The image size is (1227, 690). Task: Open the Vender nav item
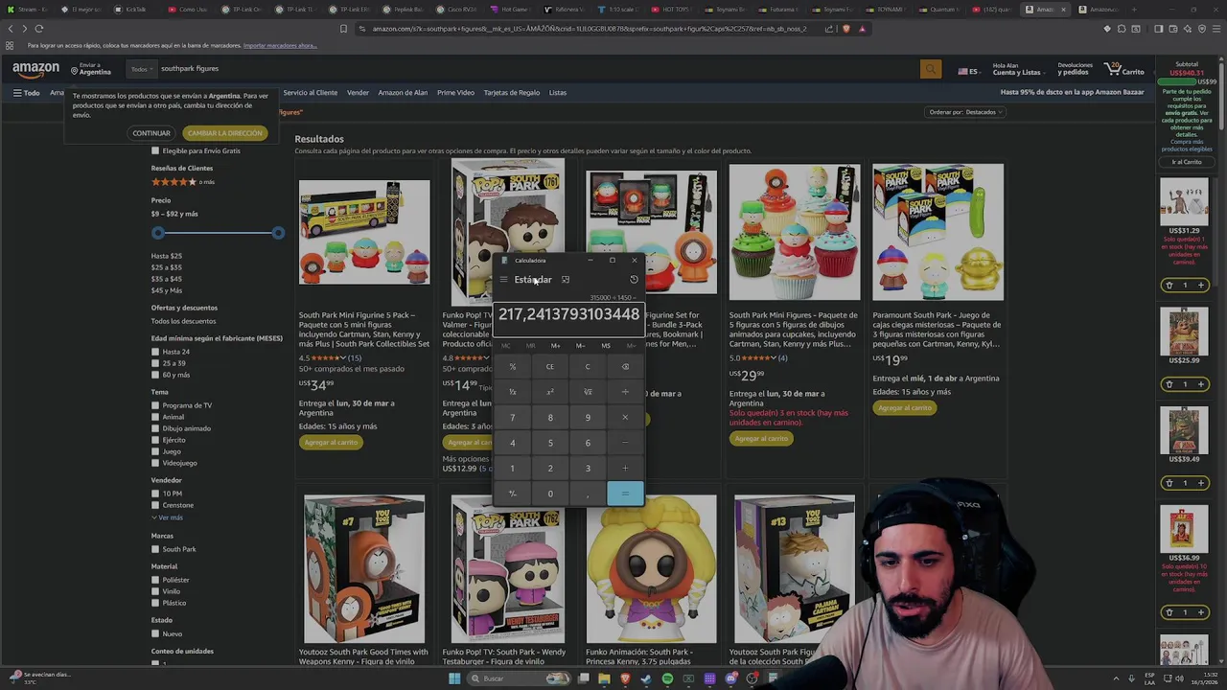(358, 93)
